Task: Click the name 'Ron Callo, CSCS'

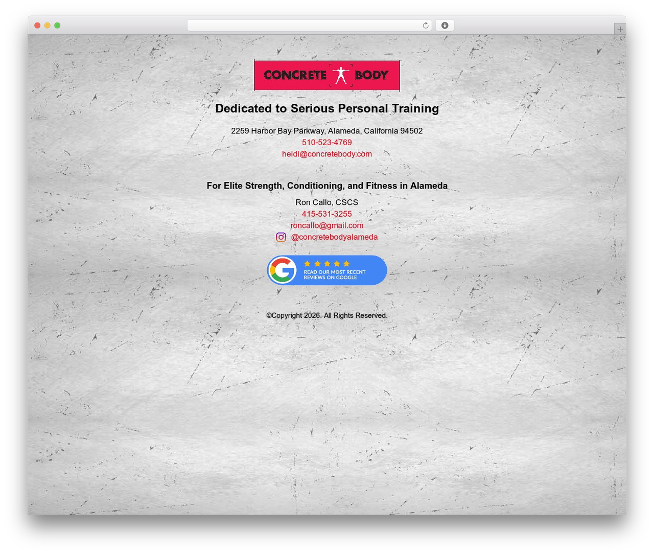Action: pos(327,202)
